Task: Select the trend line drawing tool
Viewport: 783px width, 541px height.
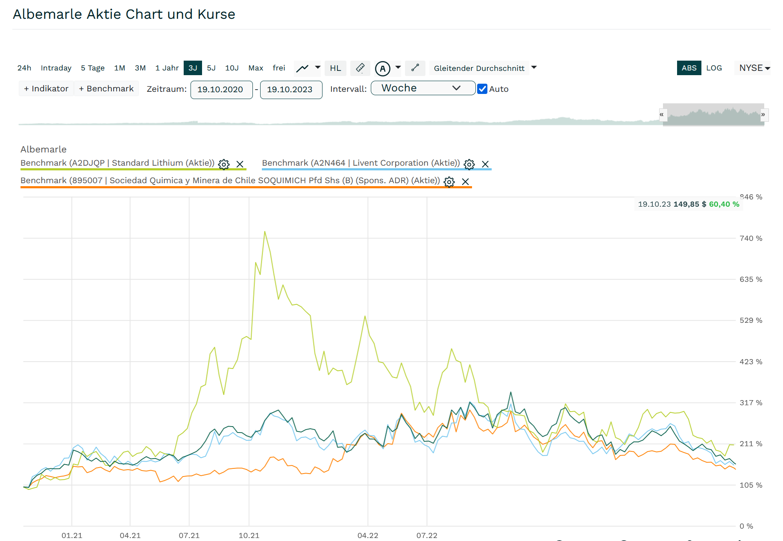Action: click(415, 68)
